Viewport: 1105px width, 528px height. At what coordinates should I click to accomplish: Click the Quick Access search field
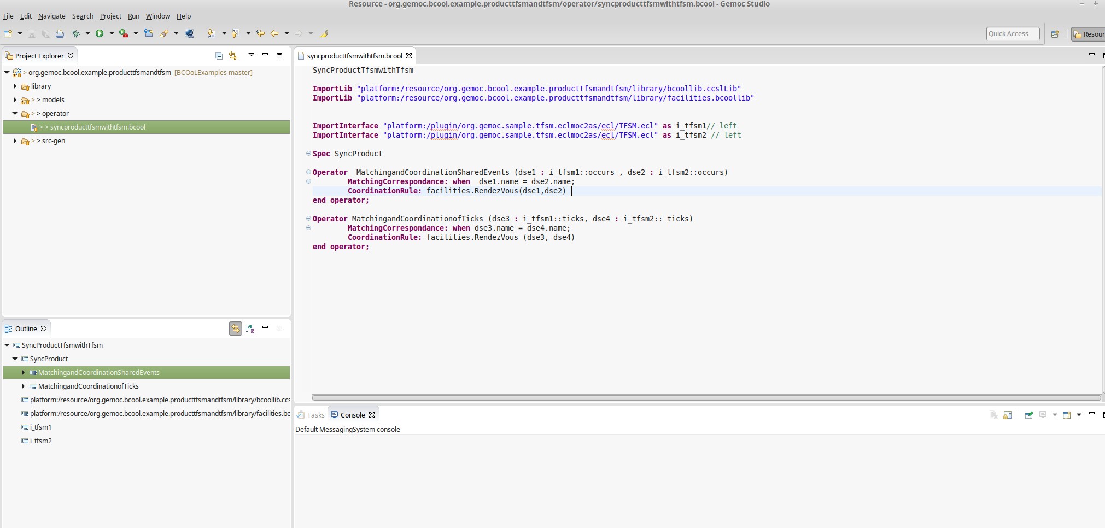point(1013,34)
